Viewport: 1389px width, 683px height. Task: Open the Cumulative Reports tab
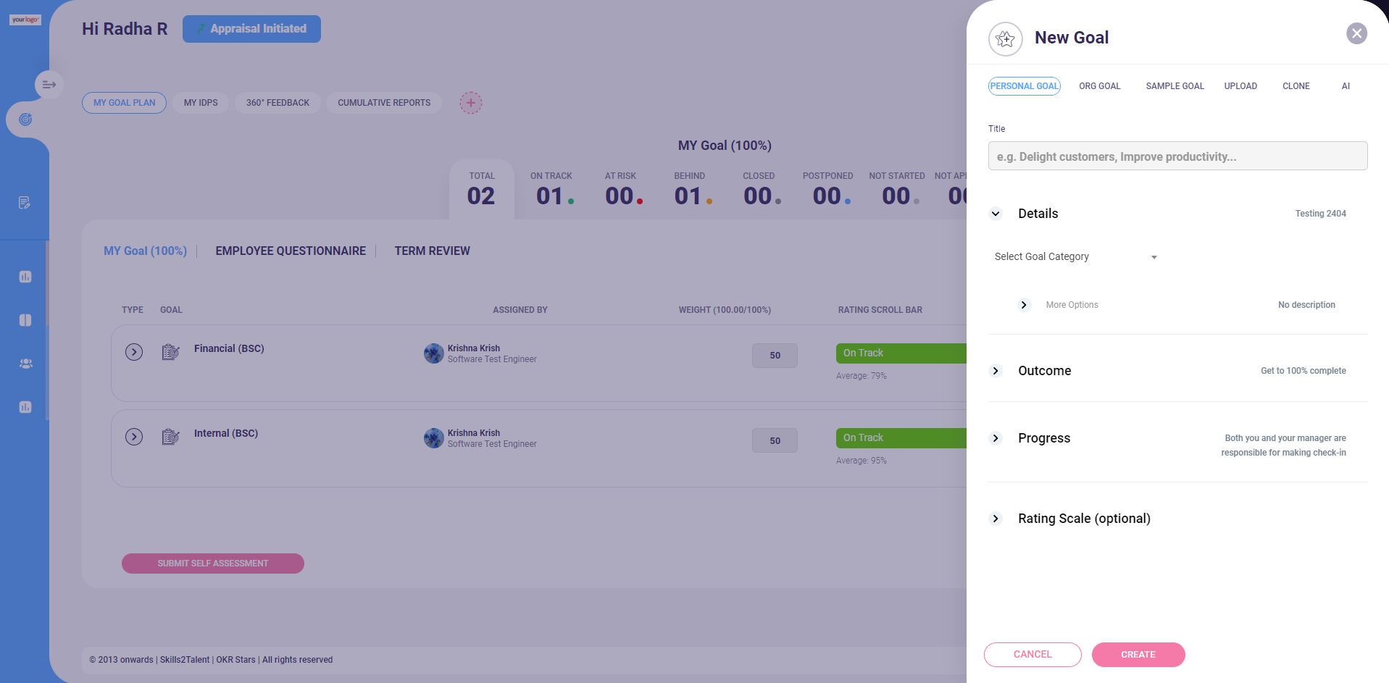[384, 103]
